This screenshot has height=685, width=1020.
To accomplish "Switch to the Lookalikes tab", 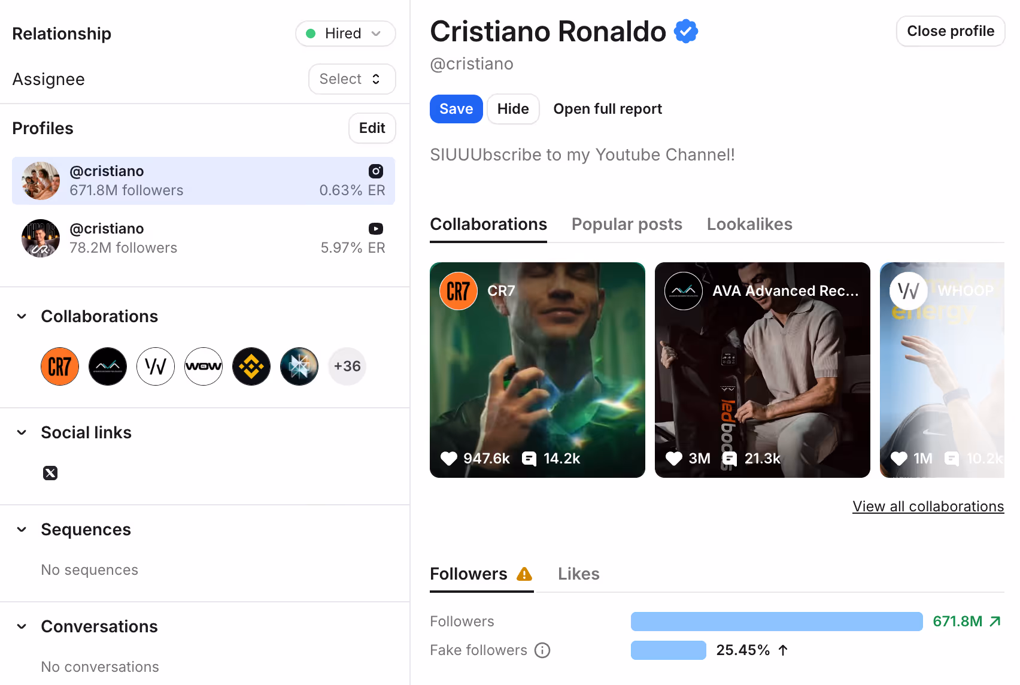I will click(x=749, y=224).
